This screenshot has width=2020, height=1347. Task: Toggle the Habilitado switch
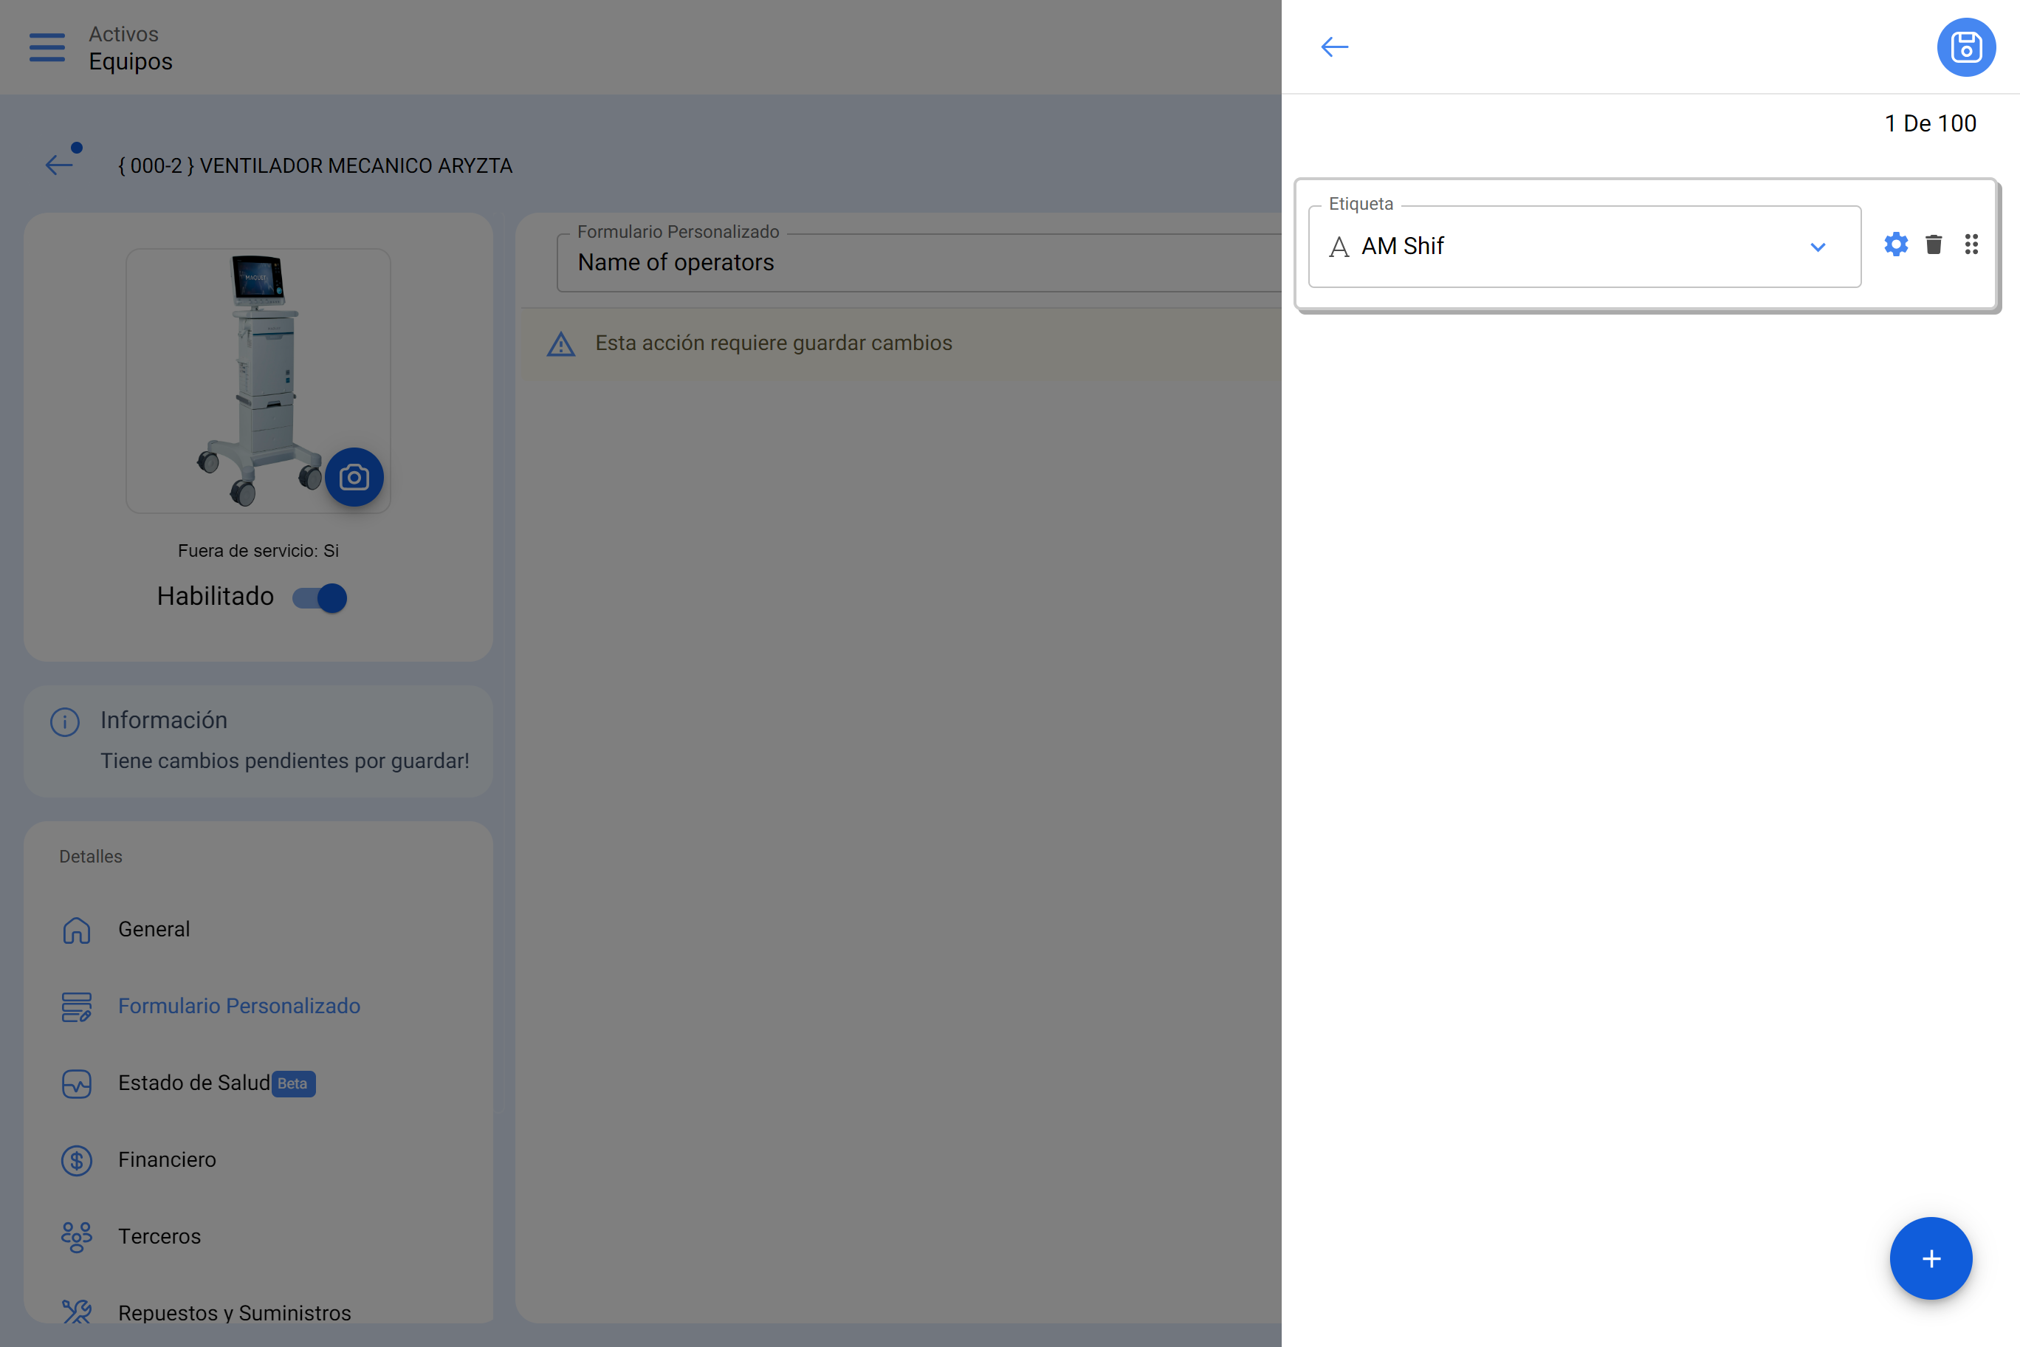(320, 597)
